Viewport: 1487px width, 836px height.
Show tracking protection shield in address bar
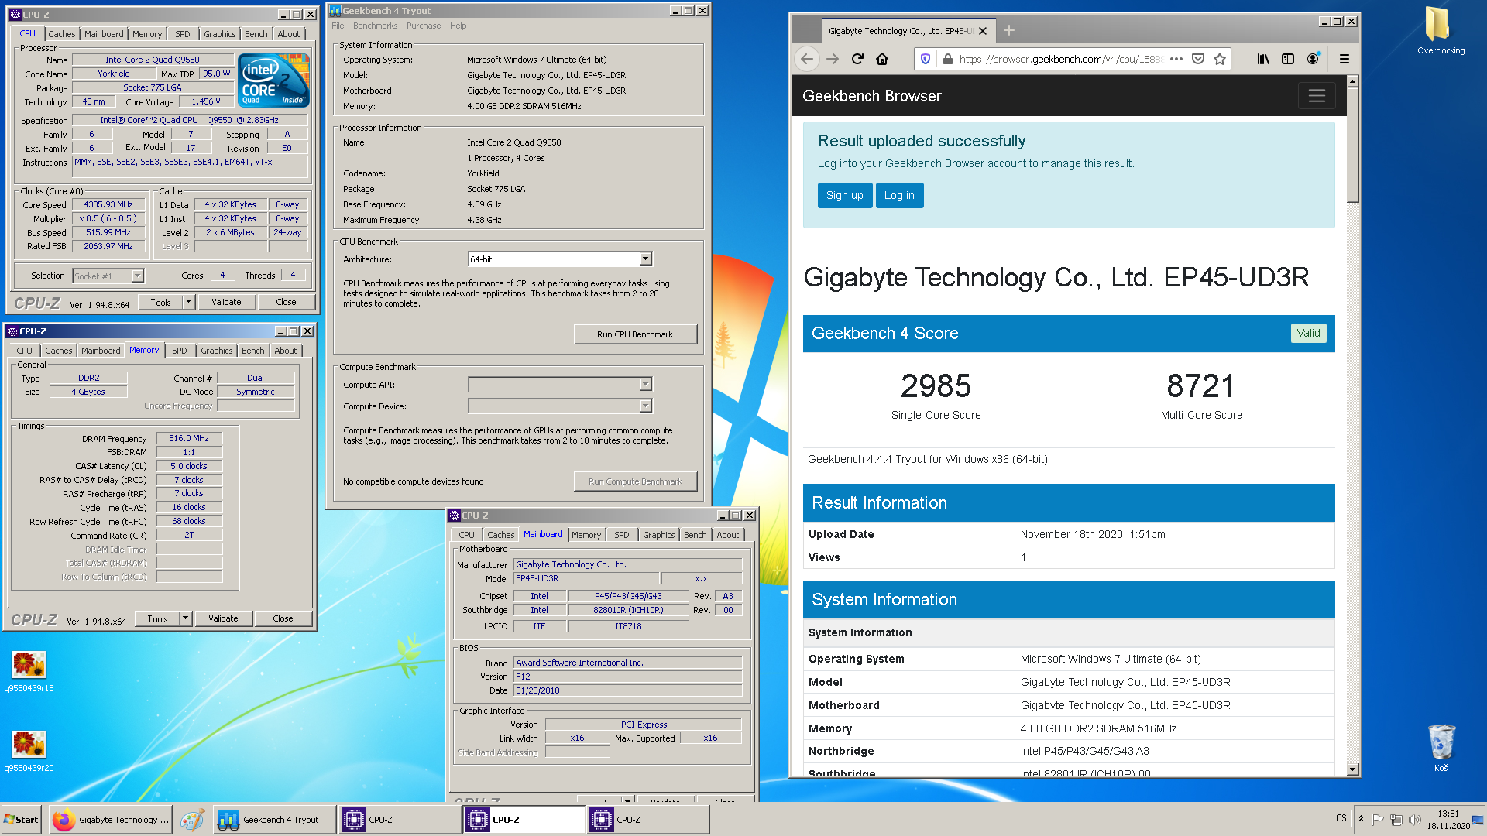point(925,59)
